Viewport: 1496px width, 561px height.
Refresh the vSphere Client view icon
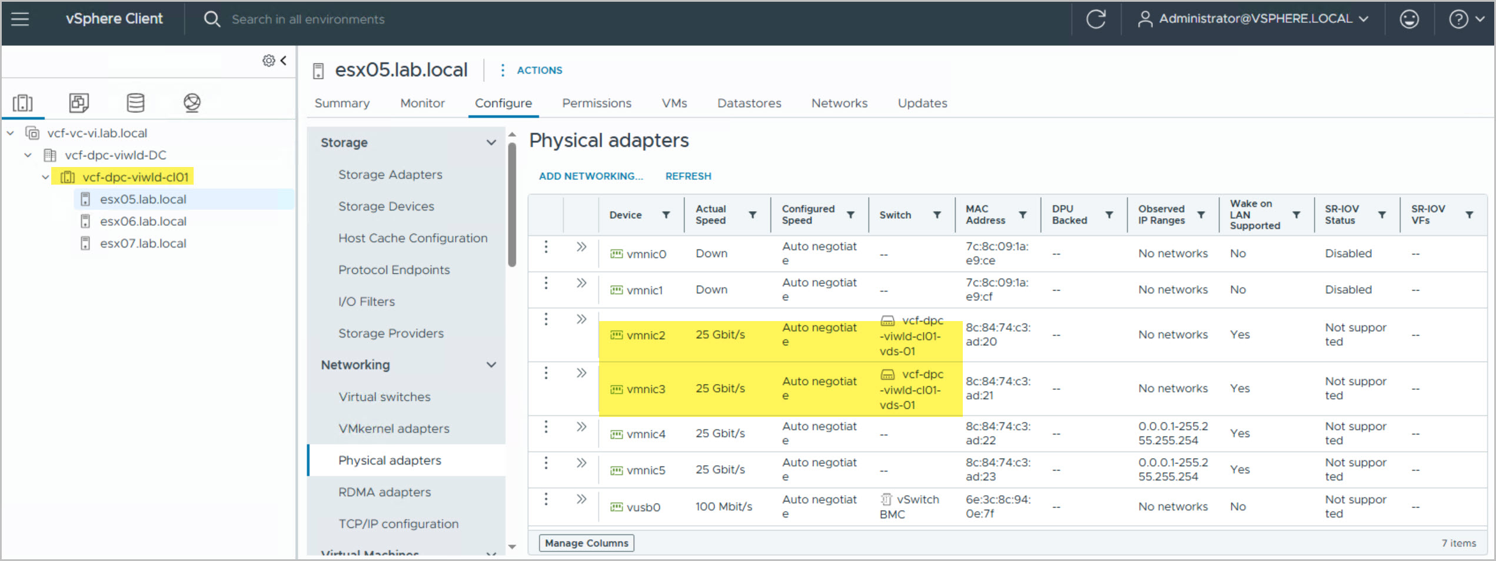coord(1096,19)
